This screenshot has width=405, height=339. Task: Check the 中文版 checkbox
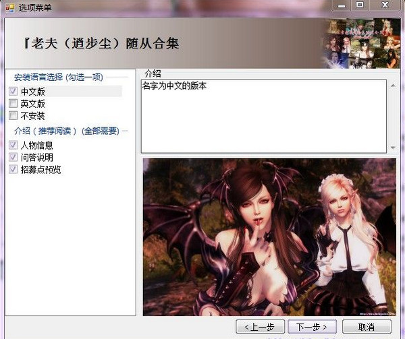click(x=13, y=91)
